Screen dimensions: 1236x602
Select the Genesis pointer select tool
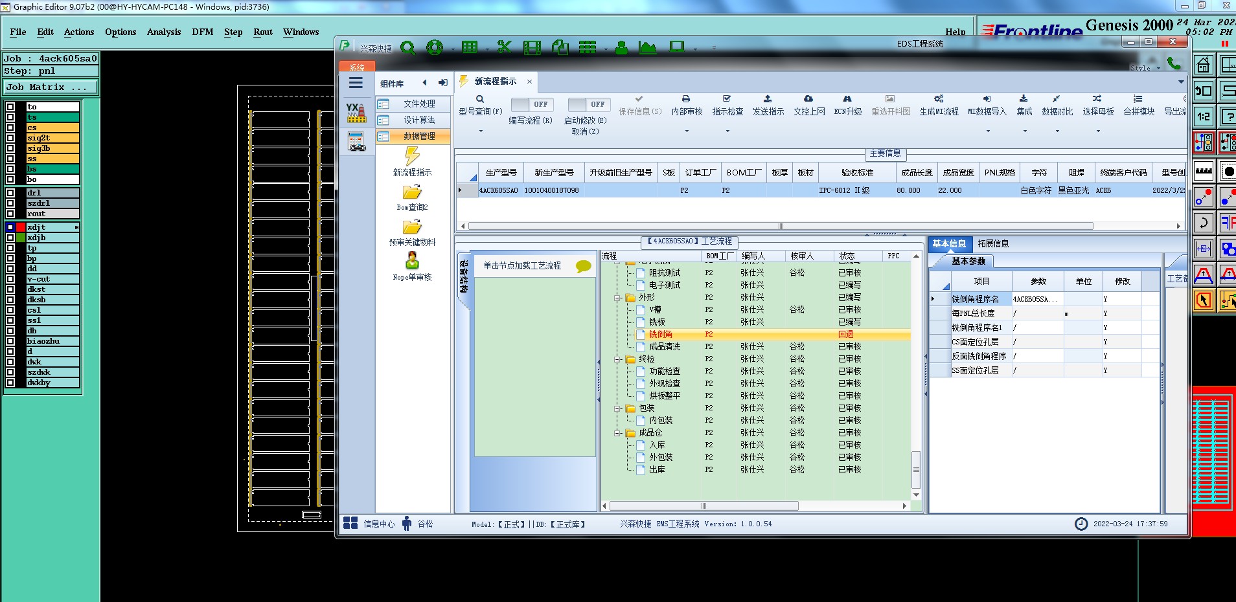tap(1204, 300)
